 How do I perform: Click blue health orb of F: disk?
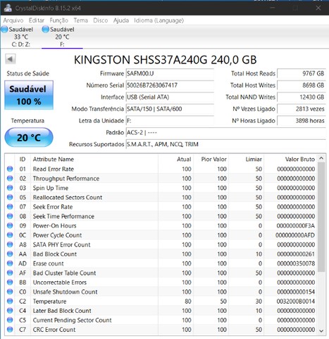click(45, 30)
